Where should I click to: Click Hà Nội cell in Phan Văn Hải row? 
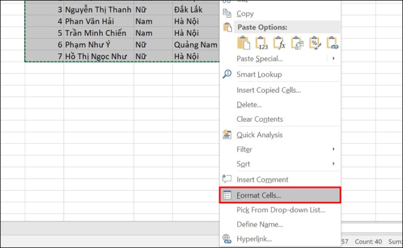[196, 21]
